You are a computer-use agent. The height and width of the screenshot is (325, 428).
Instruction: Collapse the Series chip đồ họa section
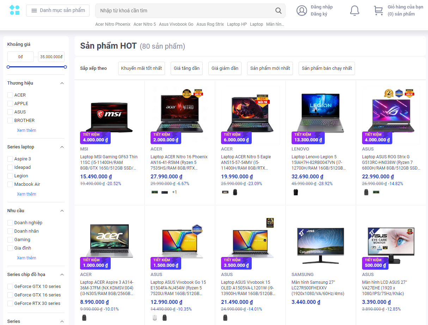pos(62,275)
